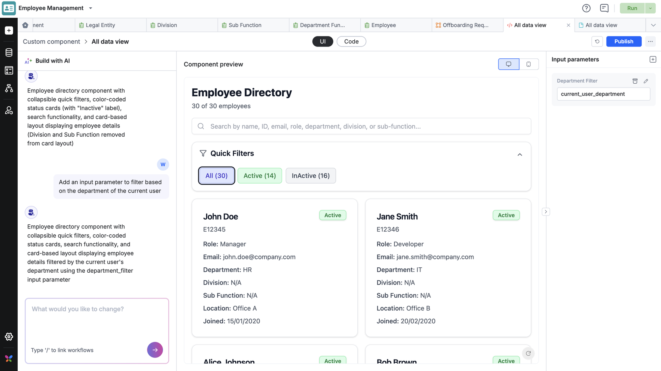661x371 pixels.
Task: Click the undo/revert icon beside Publish
Action: [x=597, y=41]
